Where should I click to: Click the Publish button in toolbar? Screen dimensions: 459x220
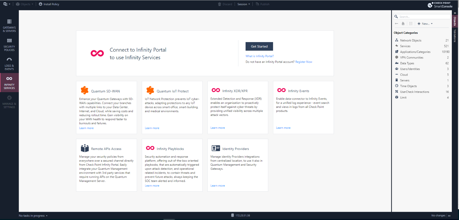point(262,4)
